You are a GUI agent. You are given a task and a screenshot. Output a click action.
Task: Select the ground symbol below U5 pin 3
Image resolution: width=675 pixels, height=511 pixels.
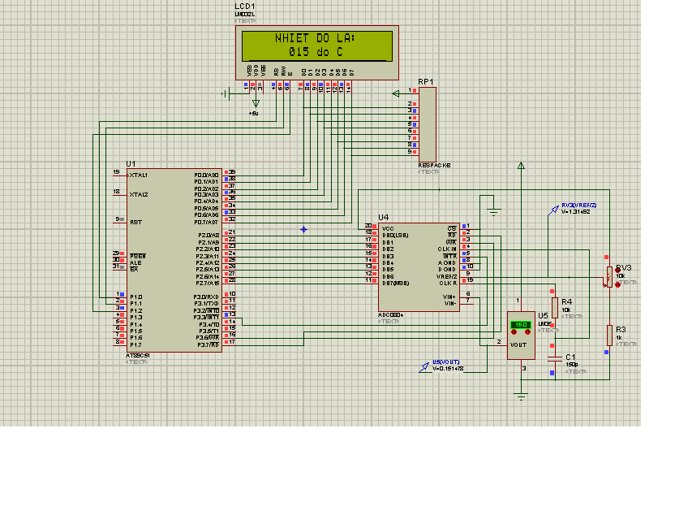point(522,396)
